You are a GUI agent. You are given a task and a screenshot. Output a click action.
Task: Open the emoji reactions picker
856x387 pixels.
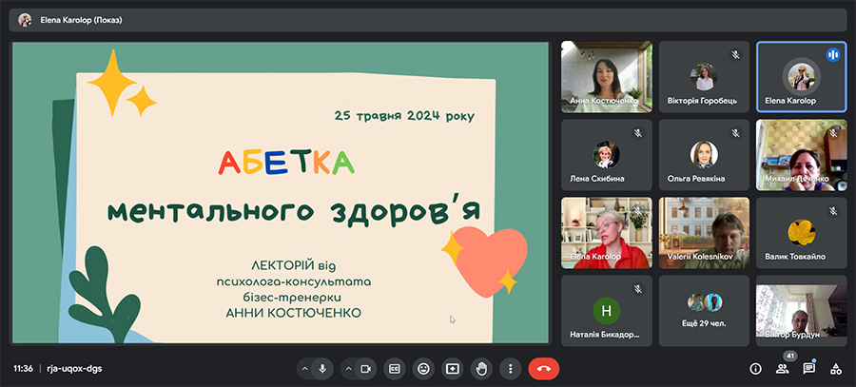point(423,369)
